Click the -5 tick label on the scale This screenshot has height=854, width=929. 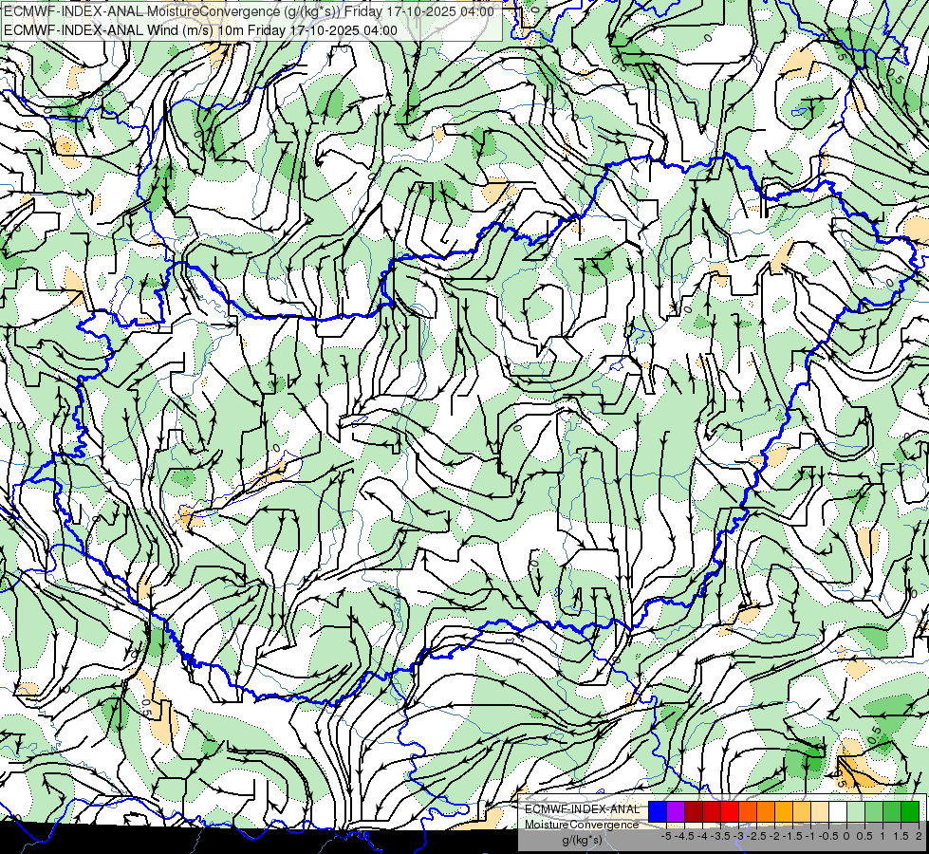pos(666,836)
